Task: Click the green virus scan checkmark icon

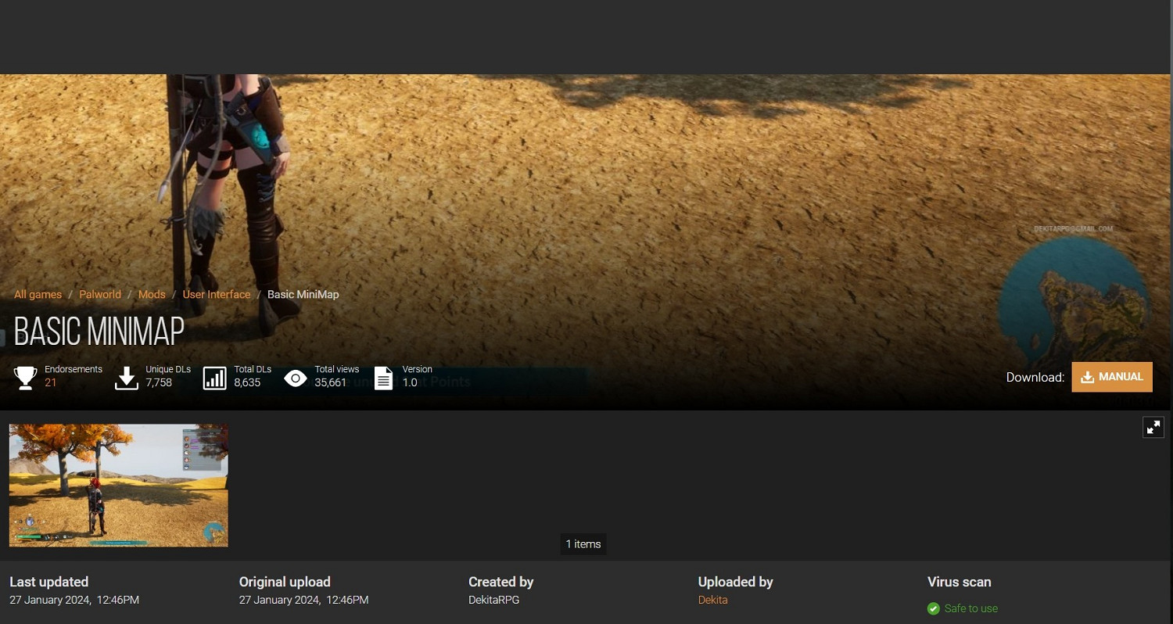Action: point(933,608)
